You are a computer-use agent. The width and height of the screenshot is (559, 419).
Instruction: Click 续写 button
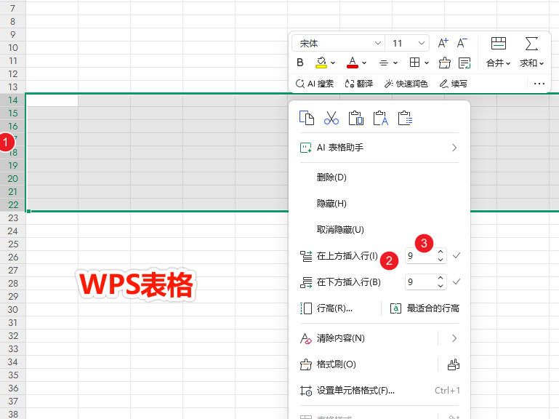point(454,84)
